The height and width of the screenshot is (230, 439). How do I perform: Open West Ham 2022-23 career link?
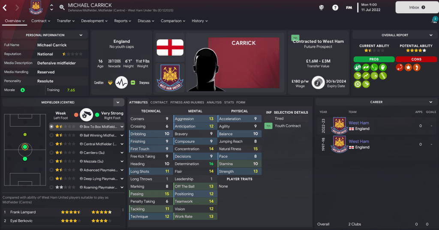(359, 123)
